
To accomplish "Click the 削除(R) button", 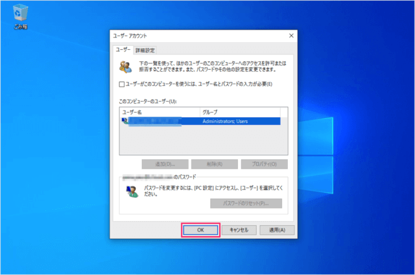I will [x=214, y=164].
